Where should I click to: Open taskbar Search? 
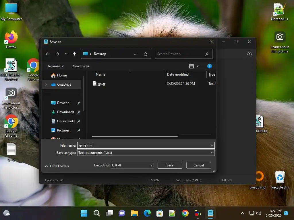[96, 213]
